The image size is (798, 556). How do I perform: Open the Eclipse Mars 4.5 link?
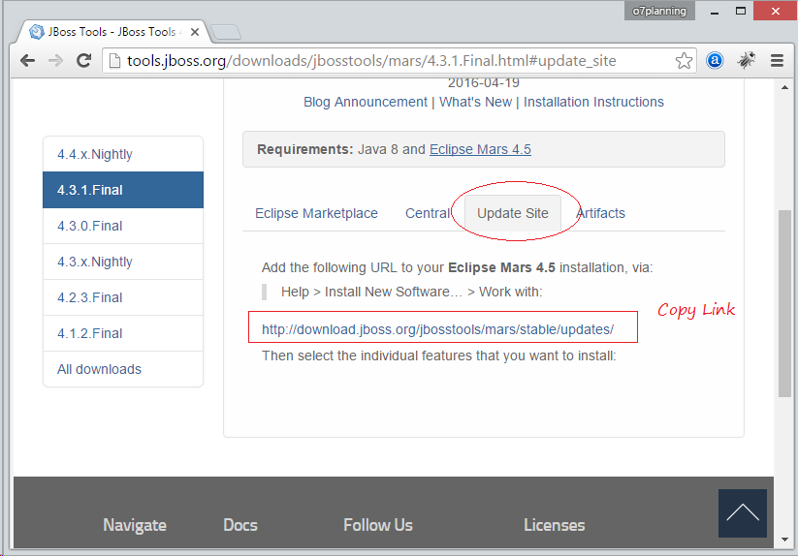coord(480,149)
